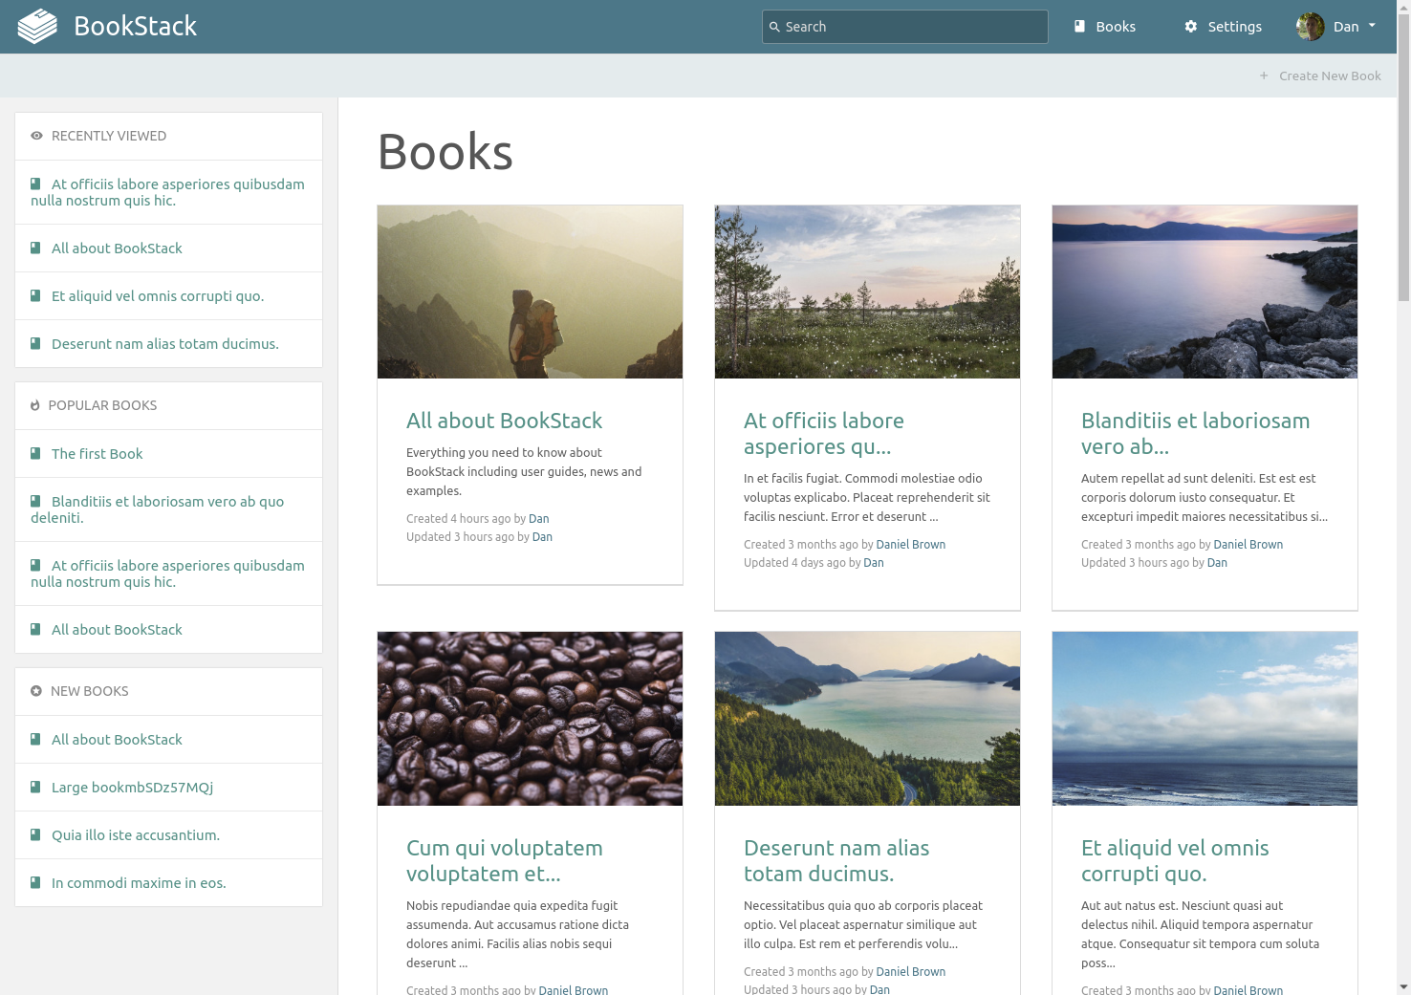Click the eye icon in Recently Viewed header

[x=36, y=136]
